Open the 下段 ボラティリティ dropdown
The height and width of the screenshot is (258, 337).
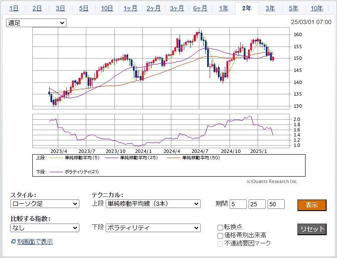[x=153, y=228]
